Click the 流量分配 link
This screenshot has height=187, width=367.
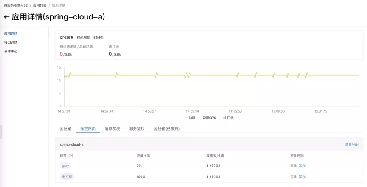[352, 145]
